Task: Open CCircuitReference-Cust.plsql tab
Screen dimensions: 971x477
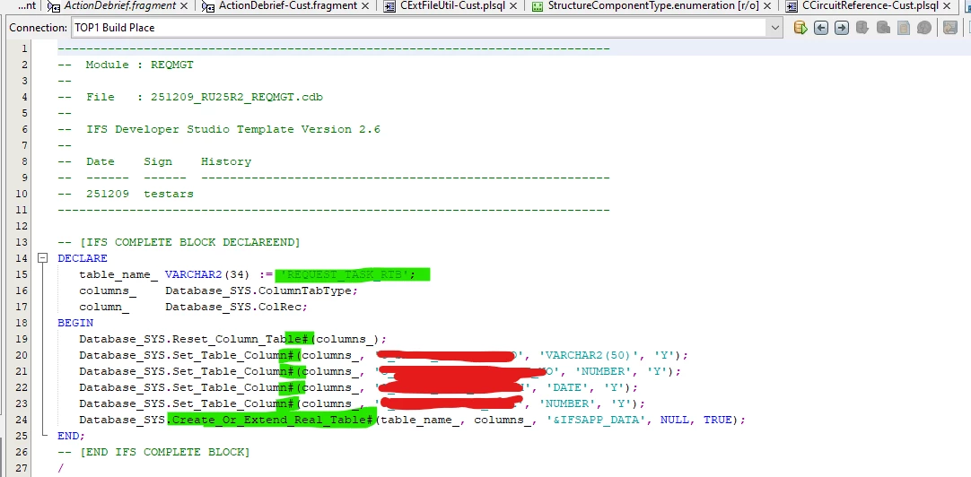Action: click(x=870, y=5)
